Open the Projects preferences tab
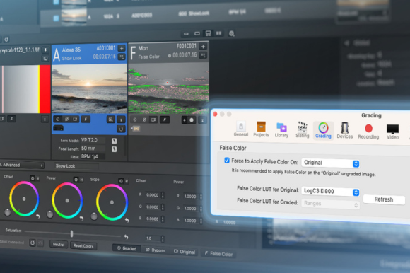The image size is (410, 273). [261, 129]
